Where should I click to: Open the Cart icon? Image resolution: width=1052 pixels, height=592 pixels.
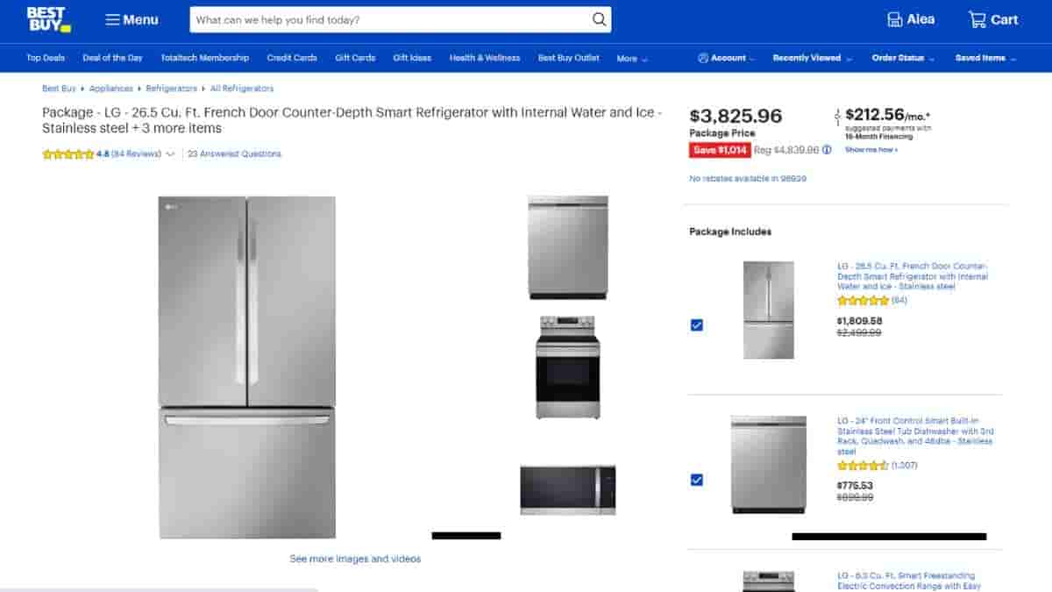click(977, 19)
